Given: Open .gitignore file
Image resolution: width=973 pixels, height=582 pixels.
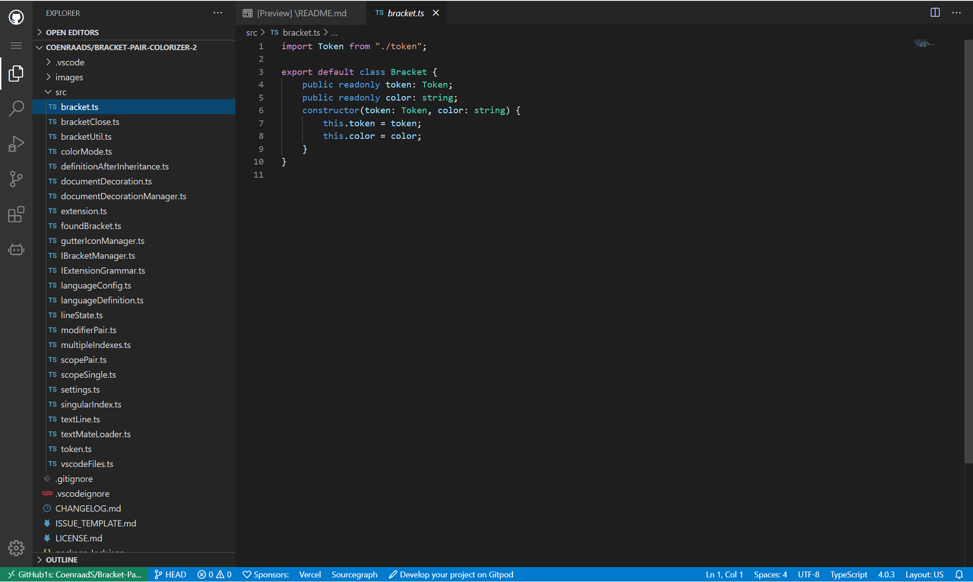Looking at the screenshot, I should [x=134, y=479].
